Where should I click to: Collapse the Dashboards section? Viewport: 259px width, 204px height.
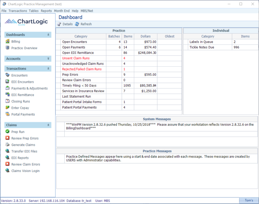click(x=48, y=35)
